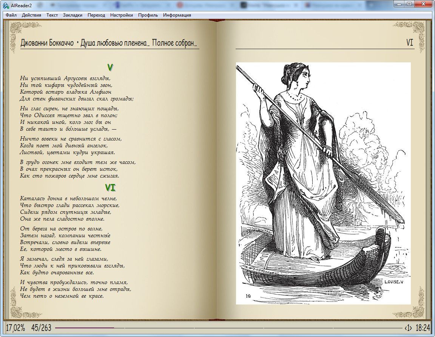Screen dimensions: 435x337
Task: Open the Закладки menu
Action: pyautogui.click(x=72, y=15)
